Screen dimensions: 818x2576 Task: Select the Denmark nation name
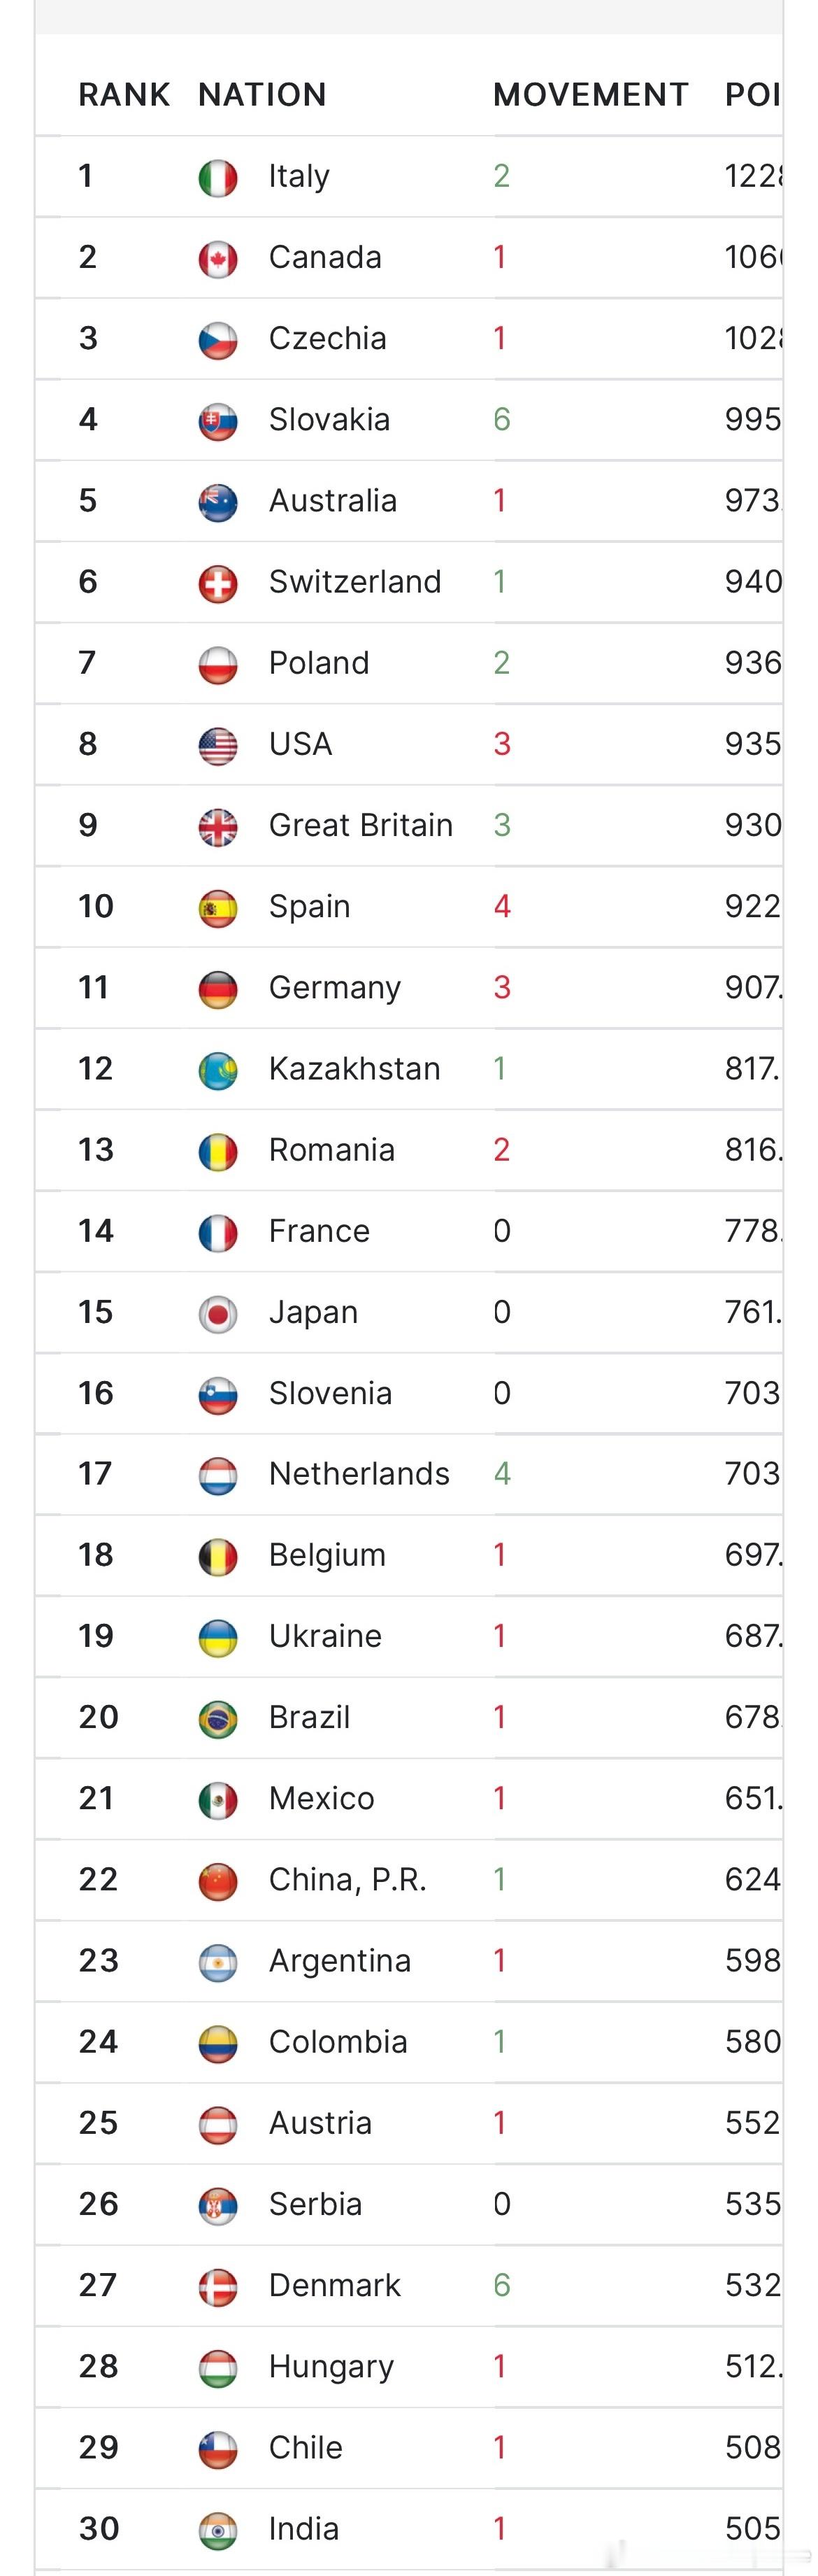click(335, 2285)
